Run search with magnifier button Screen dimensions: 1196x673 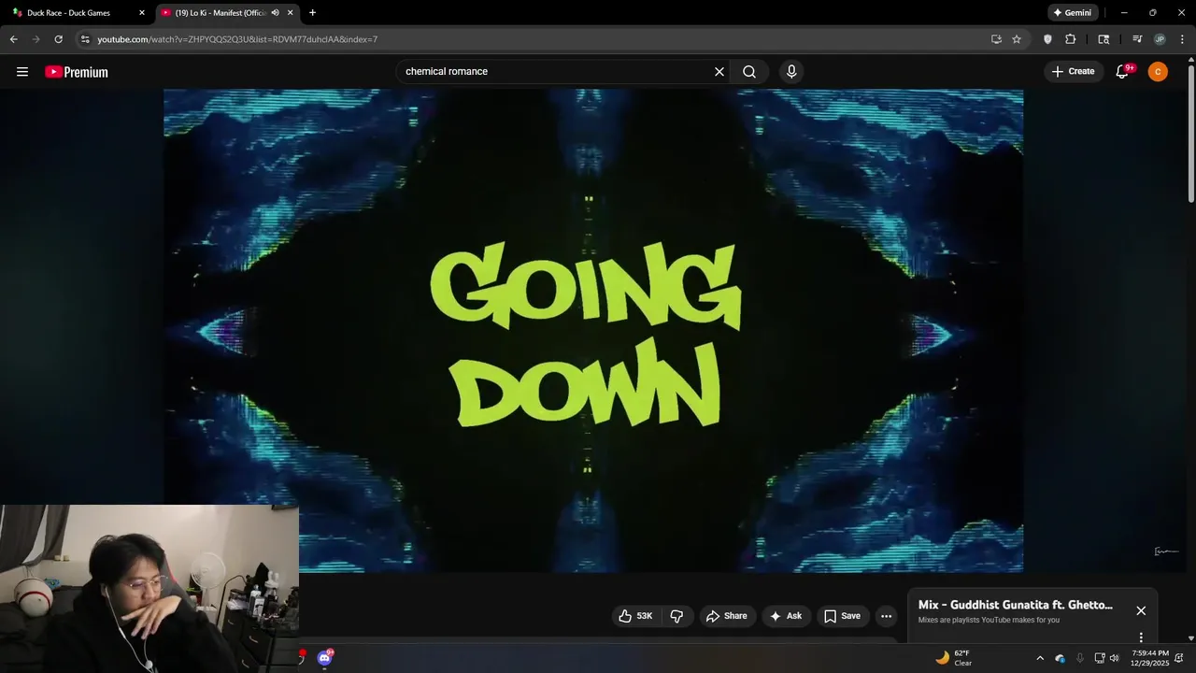[x=749, y=72]
